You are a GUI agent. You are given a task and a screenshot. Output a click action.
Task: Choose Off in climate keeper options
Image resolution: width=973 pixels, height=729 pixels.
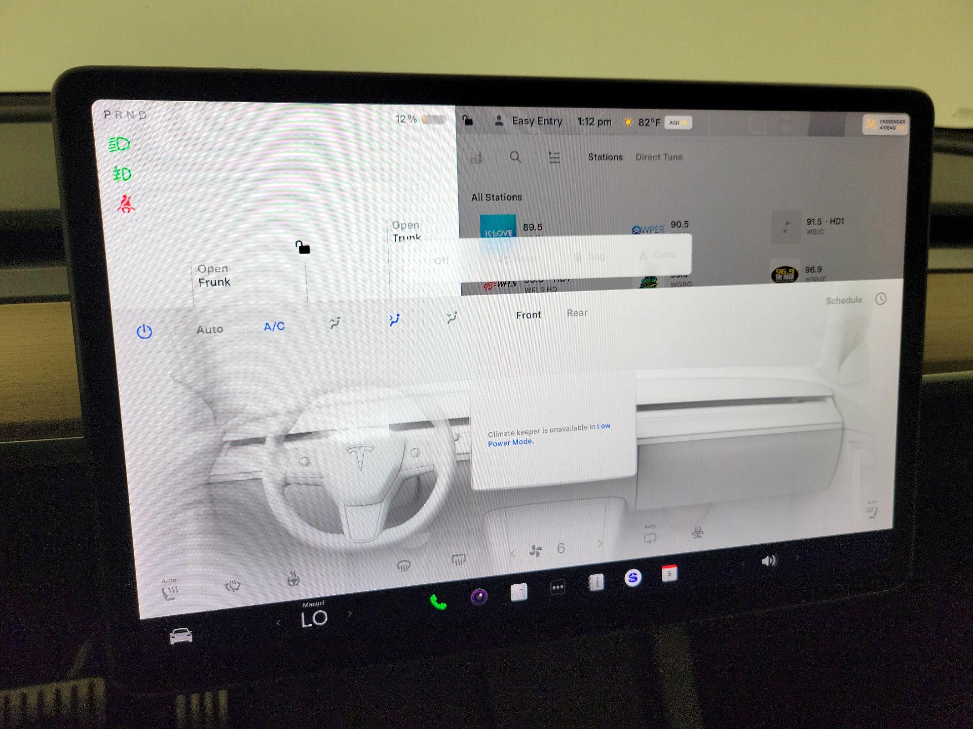click(x=441, y=261)
